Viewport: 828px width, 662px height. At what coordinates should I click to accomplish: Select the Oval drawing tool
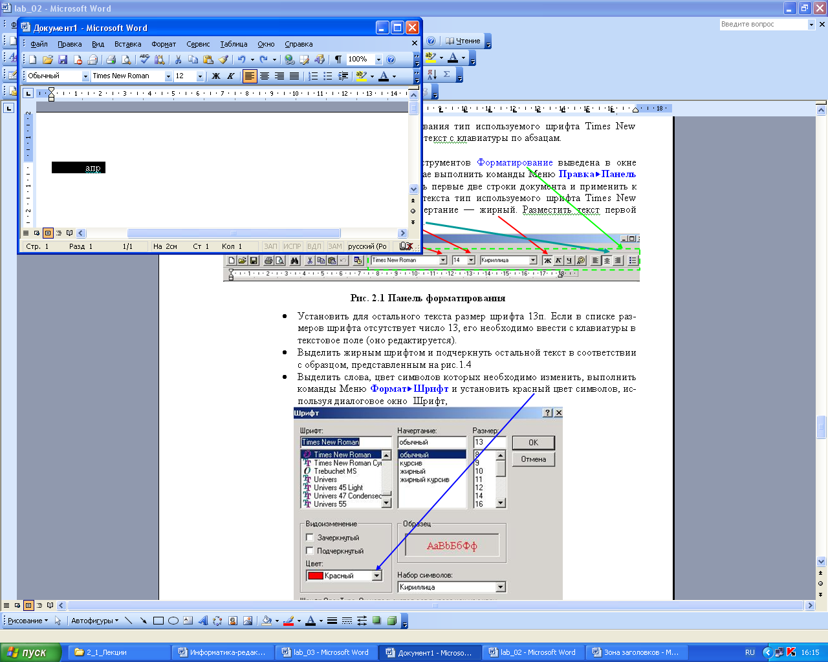(173, 621)
